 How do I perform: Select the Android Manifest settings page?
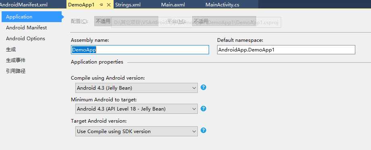27,28
